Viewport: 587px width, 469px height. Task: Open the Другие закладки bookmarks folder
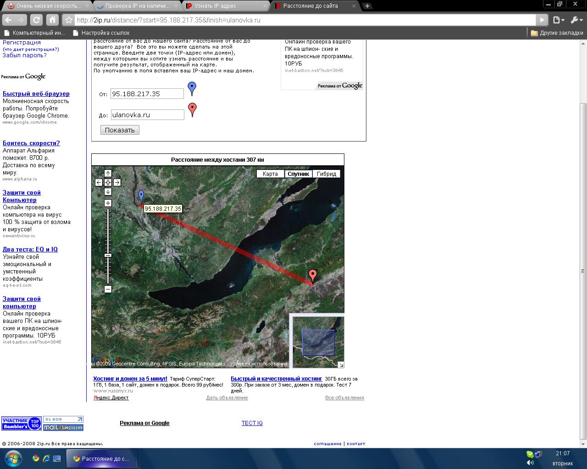[557, 33]
